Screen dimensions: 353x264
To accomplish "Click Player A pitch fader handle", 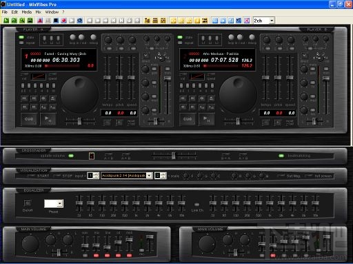I will (x=119, y=78).
